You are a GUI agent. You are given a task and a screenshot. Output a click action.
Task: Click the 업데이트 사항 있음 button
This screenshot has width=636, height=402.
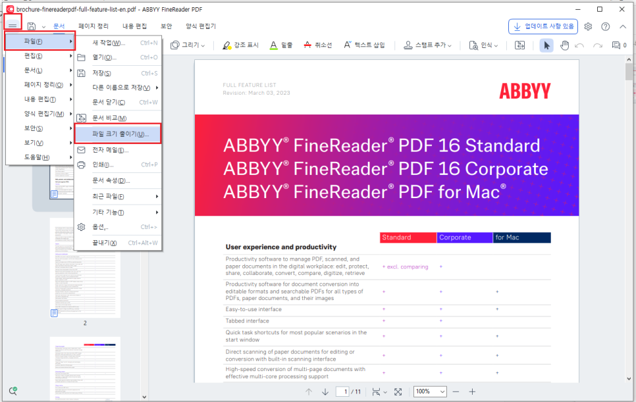pos(543,26)
